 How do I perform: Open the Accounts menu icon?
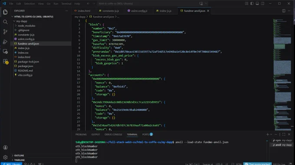pos(5,148)
